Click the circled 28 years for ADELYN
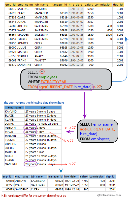130x201 pixels. point(30,128)
